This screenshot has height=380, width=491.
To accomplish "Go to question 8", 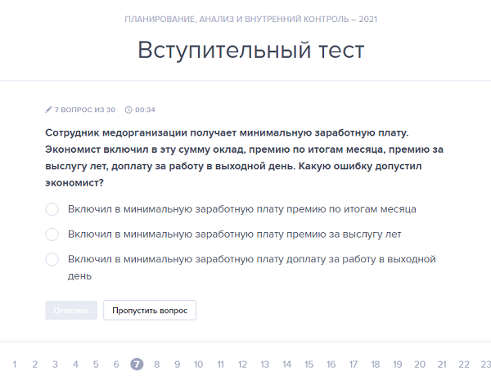I will pos(157,364).
